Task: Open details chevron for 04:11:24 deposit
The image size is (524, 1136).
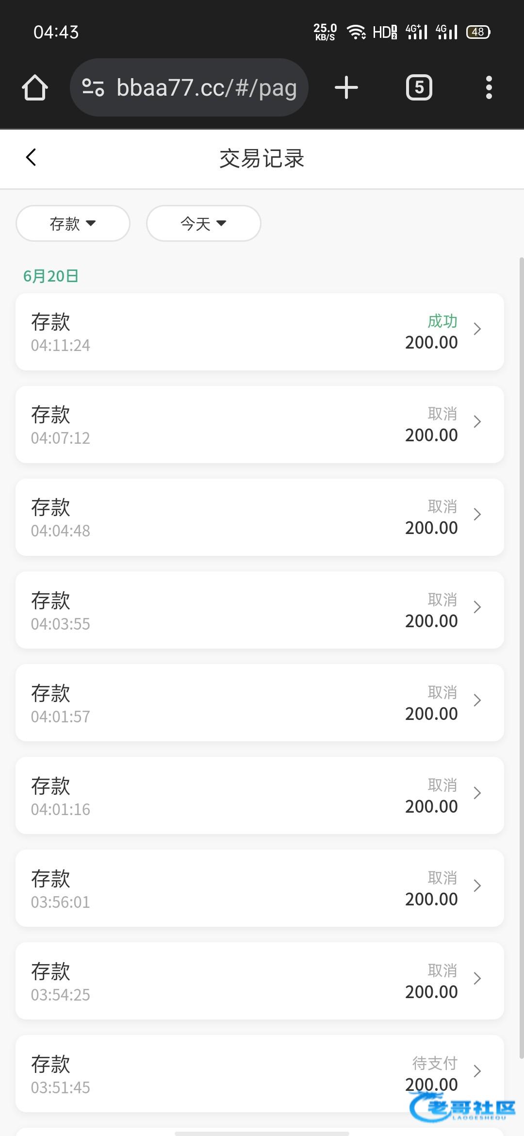Action: [x=477, y=329]
